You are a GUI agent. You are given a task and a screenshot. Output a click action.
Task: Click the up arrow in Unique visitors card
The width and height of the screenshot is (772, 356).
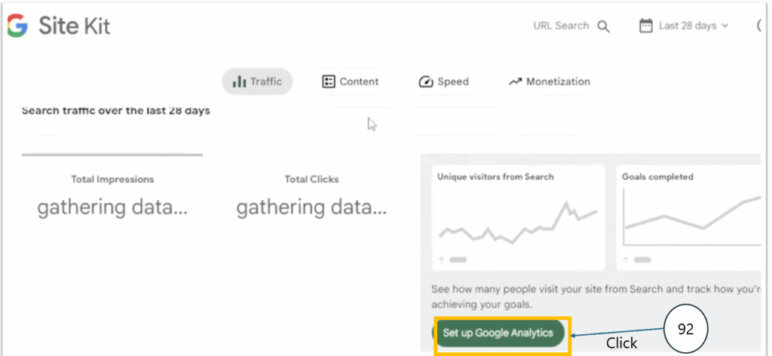[441, 259]
